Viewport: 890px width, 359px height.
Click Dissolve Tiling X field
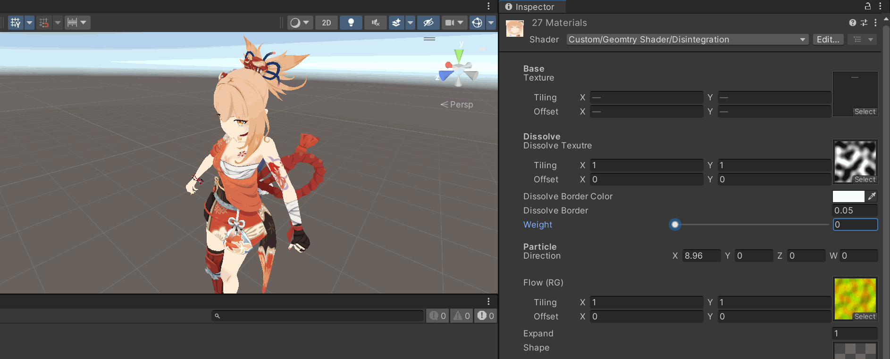[x=647, y=165]
